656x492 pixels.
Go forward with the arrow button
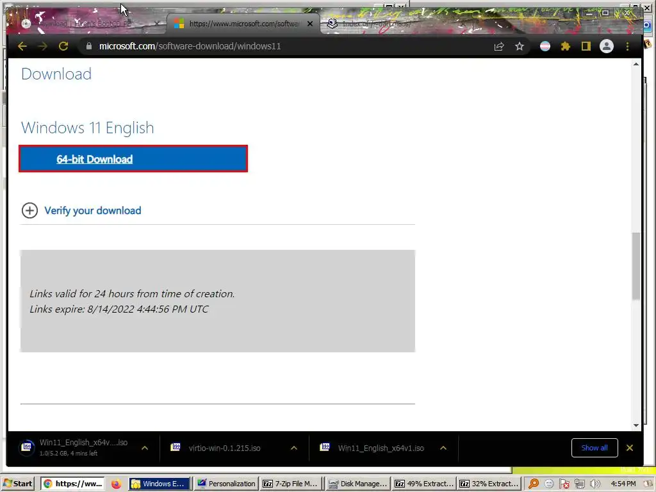(43, 46)
